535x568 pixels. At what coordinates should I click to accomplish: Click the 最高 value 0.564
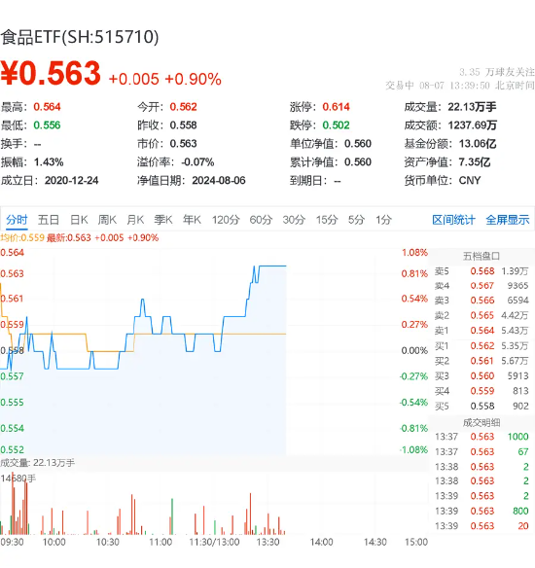coord(47,107)
